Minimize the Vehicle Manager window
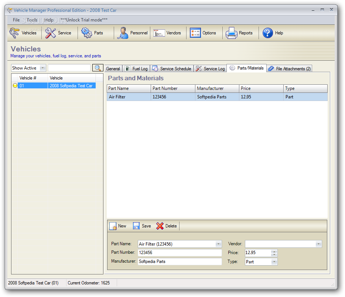Viewport: 345px width, 297px height. tap(313, 10)
